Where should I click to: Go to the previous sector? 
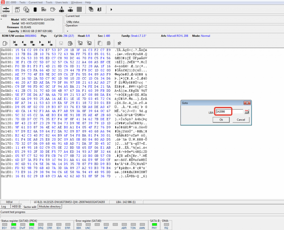point(24,43)
